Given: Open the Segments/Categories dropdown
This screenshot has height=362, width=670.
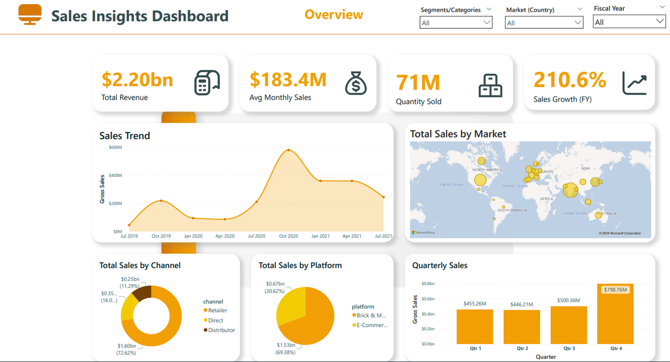Looking at the screenshot, I should [486, 22].
